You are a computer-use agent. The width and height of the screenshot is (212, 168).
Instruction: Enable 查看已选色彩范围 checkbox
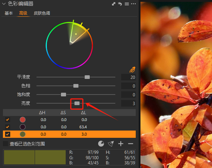pos(5,144)
